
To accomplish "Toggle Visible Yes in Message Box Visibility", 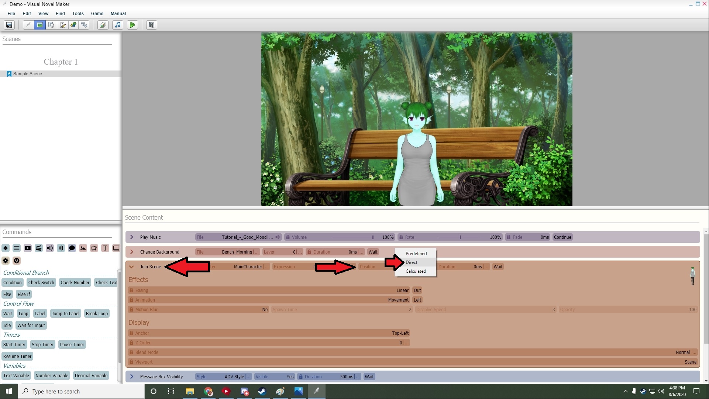I will pos(290,377).
